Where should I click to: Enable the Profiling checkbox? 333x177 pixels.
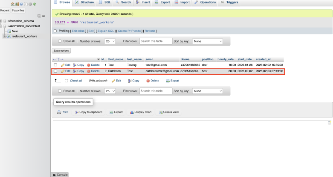click(55, 31)
